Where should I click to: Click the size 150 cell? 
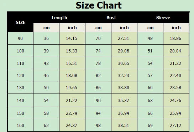20,113
